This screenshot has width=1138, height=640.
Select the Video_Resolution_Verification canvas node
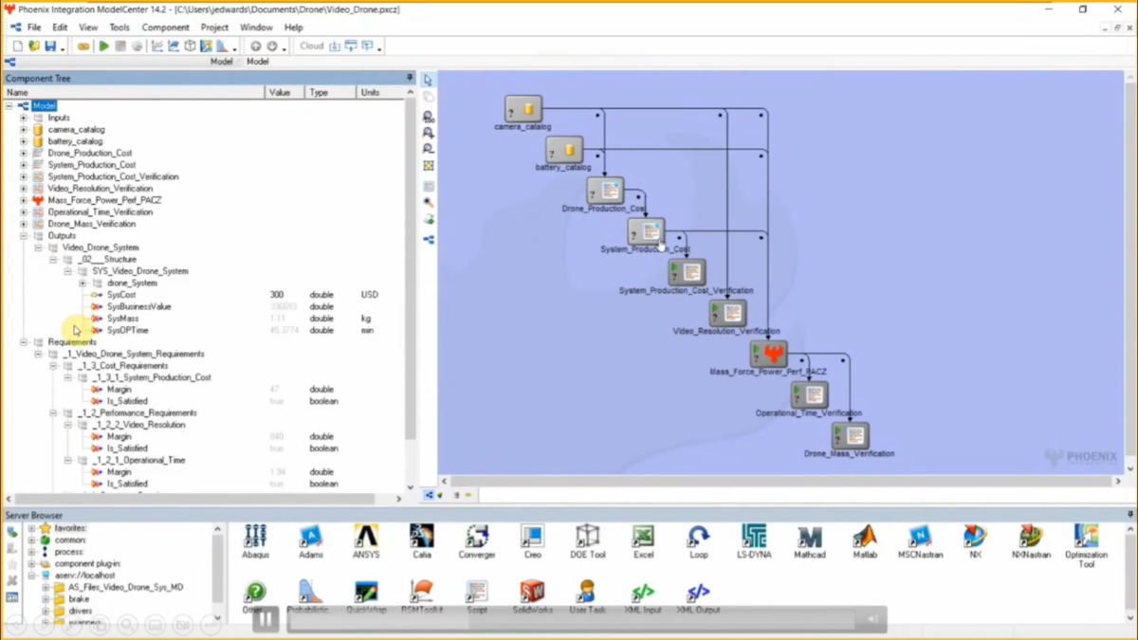pyautogui.click(x=727, y=313)
